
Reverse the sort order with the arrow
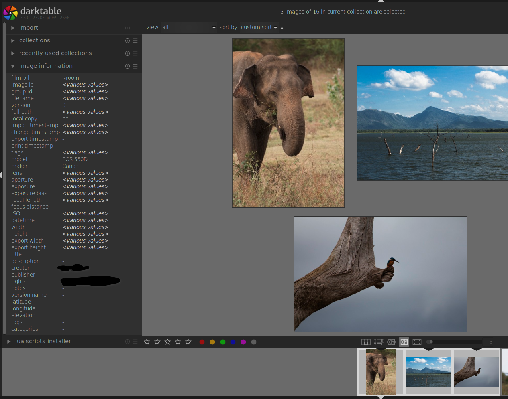[282, 27]
